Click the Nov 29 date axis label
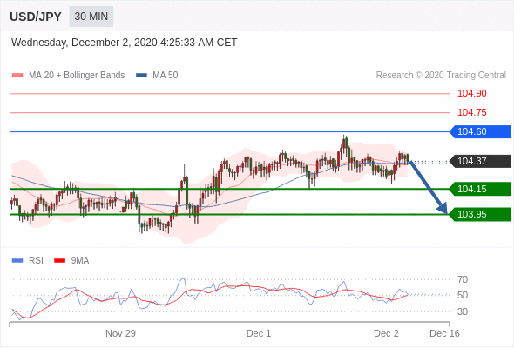514x348 pixels. tap(120, 333)
